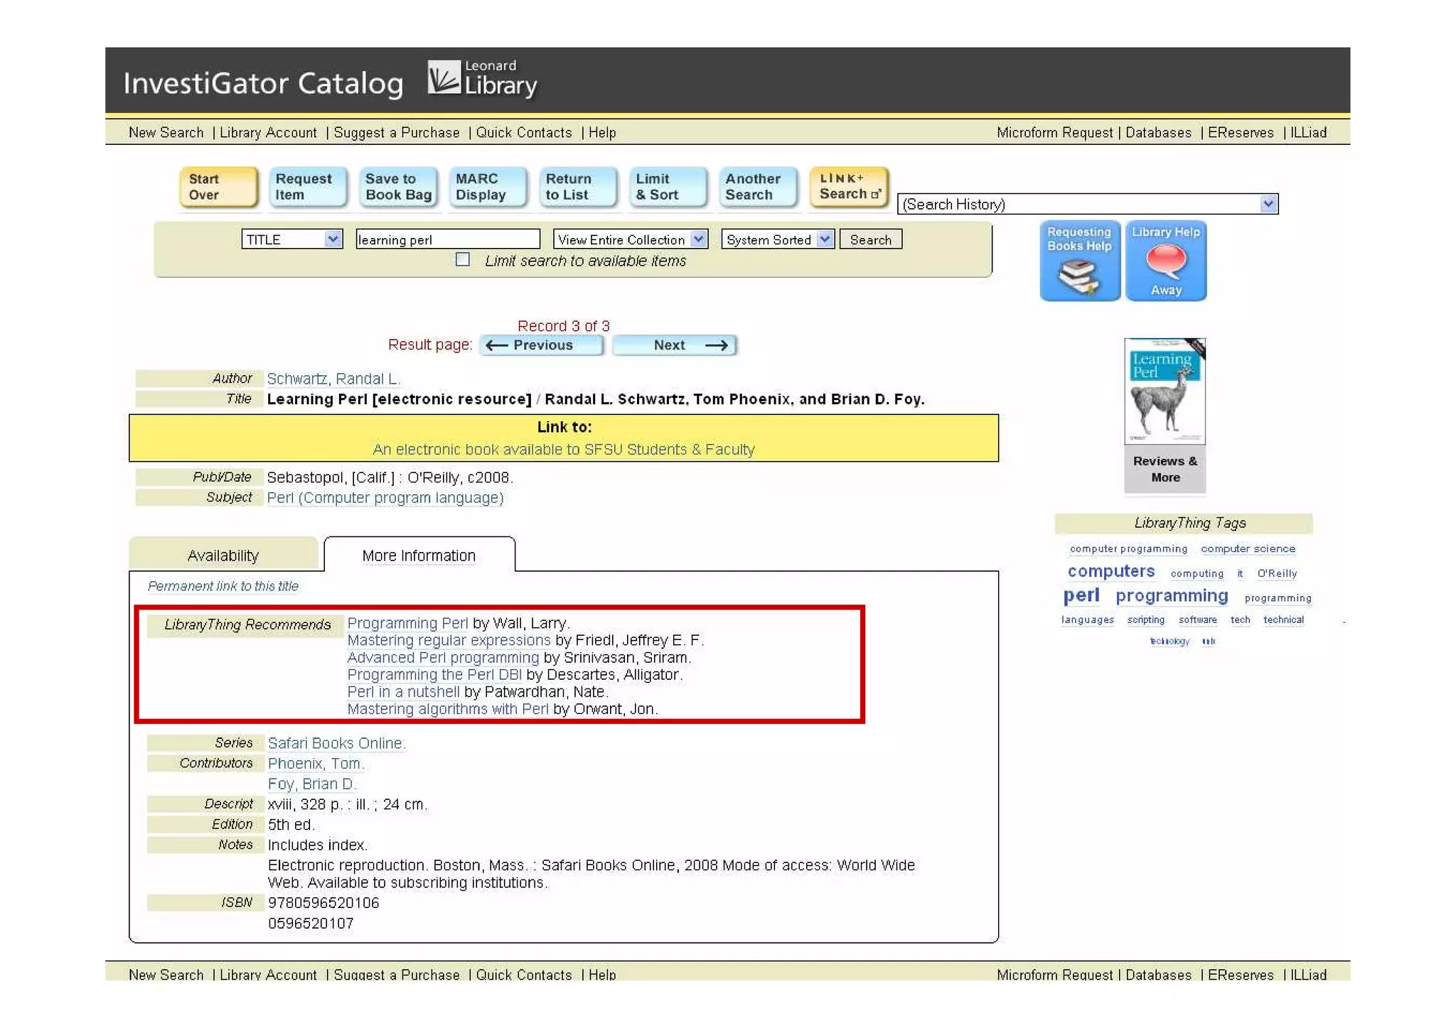Open the MARC Display view

pyautogui.click(x=487, y=187)
